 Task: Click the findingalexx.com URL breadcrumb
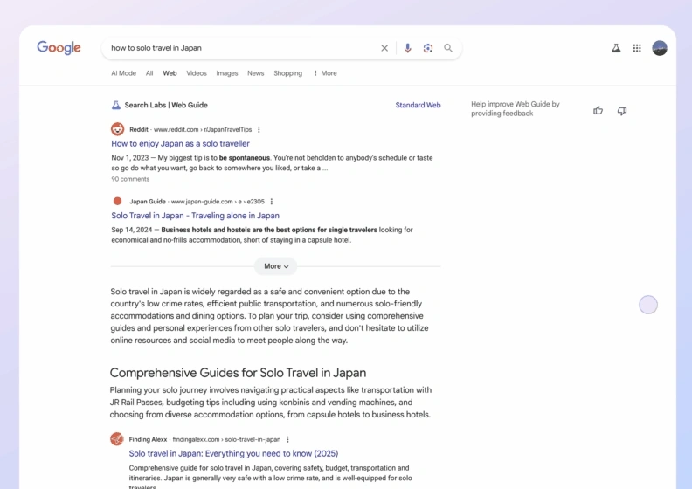[x=226, y=439]
